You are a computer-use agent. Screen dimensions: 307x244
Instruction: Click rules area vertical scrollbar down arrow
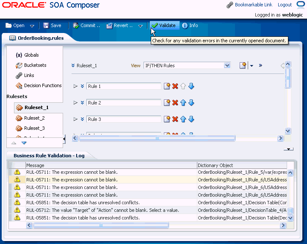tap(288, 131)
